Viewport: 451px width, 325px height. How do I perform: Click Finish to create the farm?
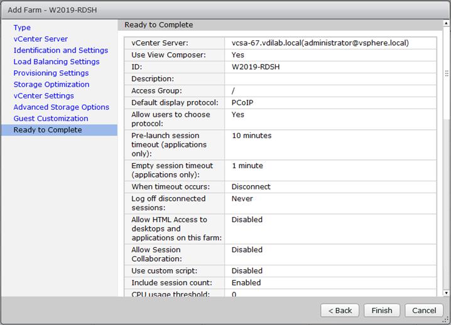coord(382,311)
